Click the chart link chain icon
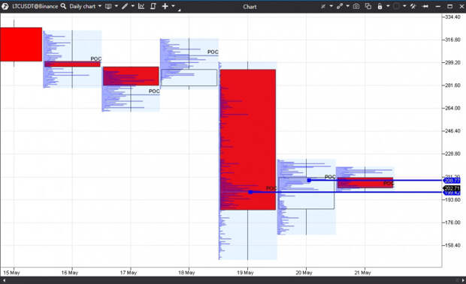This screenshot has width=466, height=284. point(340,6)
